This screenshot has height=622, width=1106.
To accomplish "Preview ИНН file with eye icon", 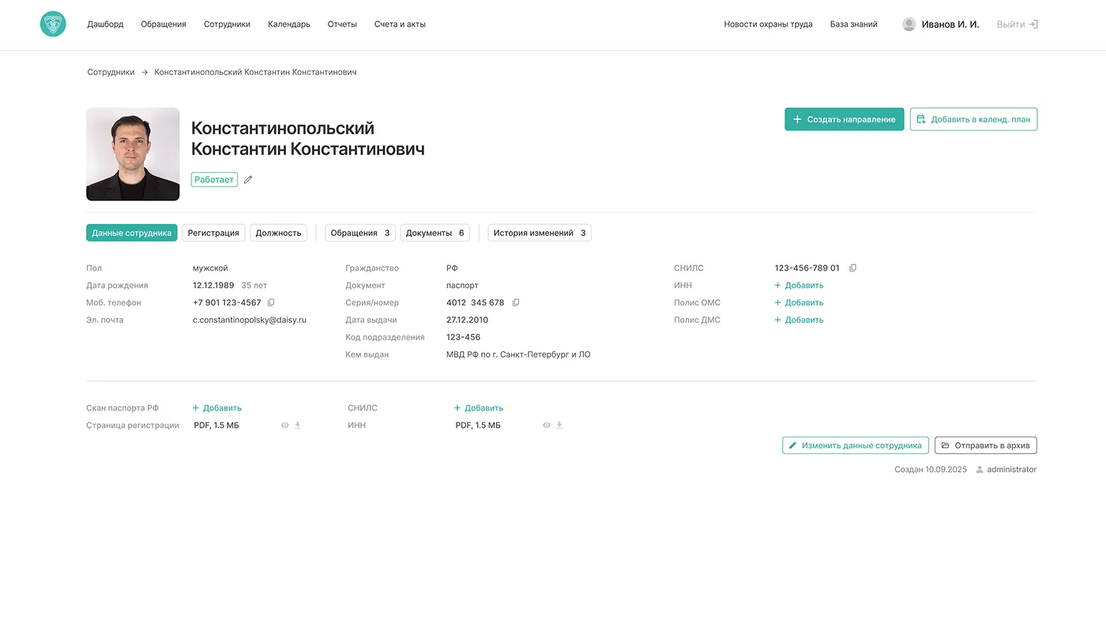I will coord(546,425).
